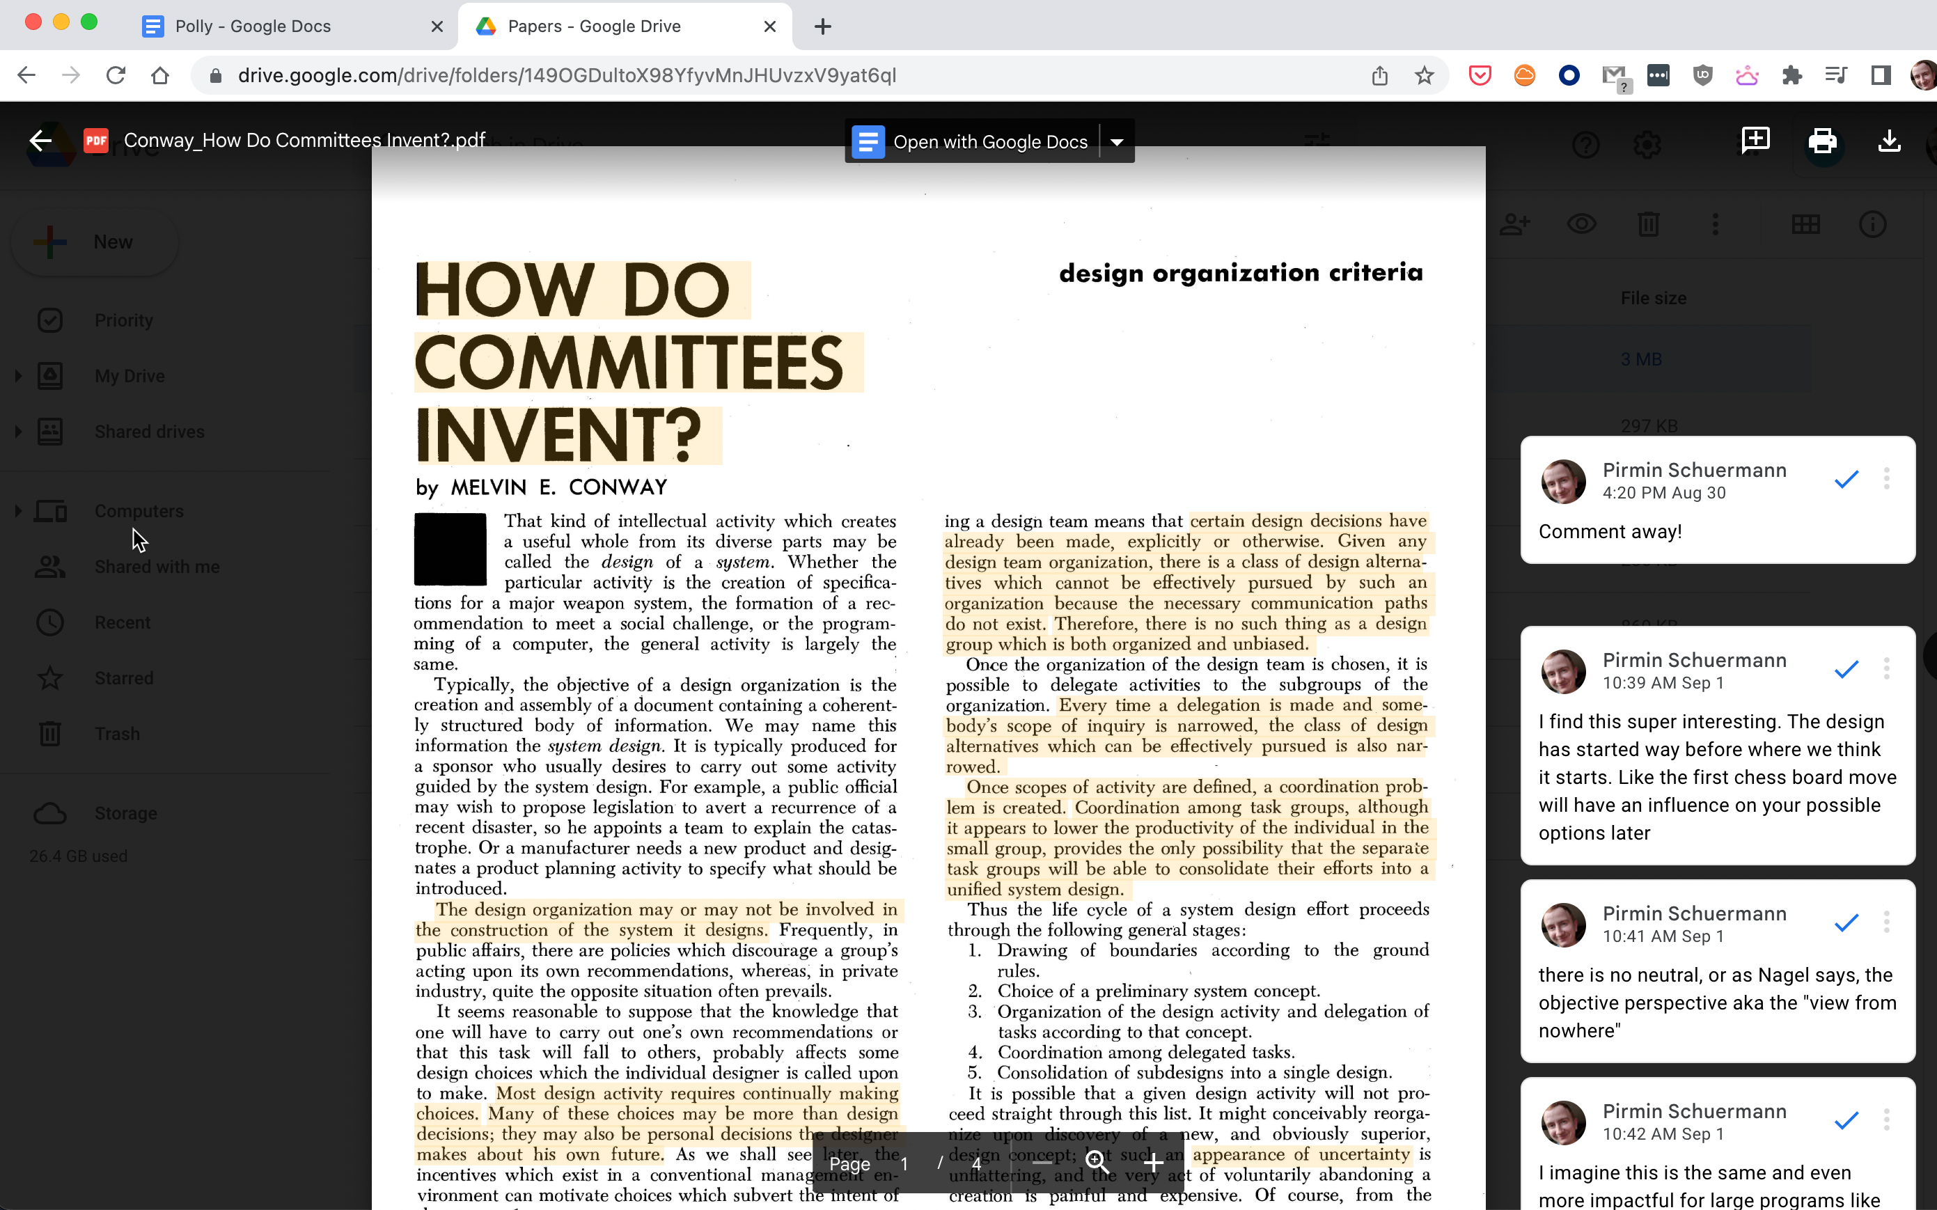Open the Pocket extension icon
The height and width of the screenshot is (1210, 1937).
1480,75
